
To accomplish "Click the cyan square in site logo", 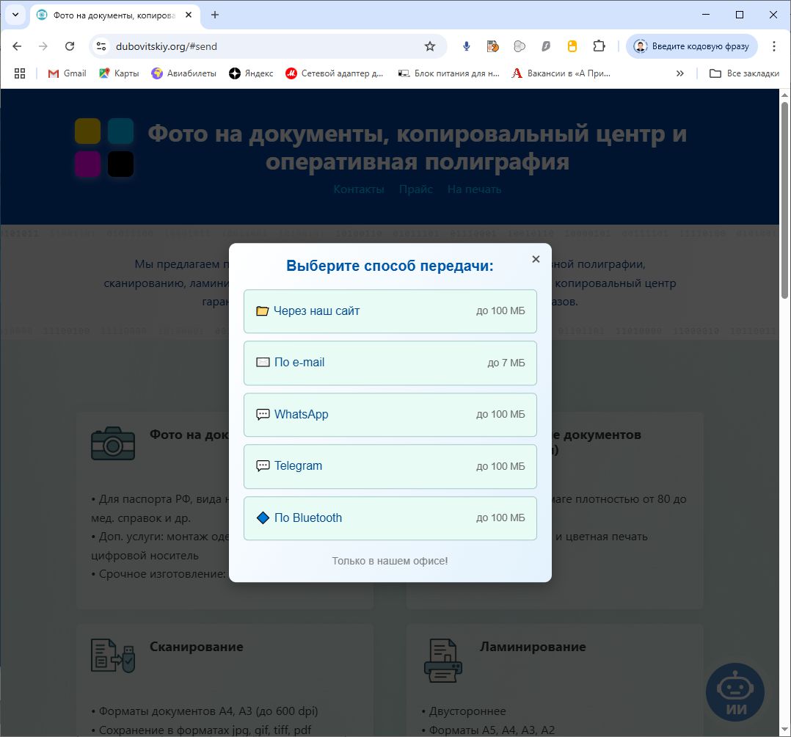I will 120,131.
